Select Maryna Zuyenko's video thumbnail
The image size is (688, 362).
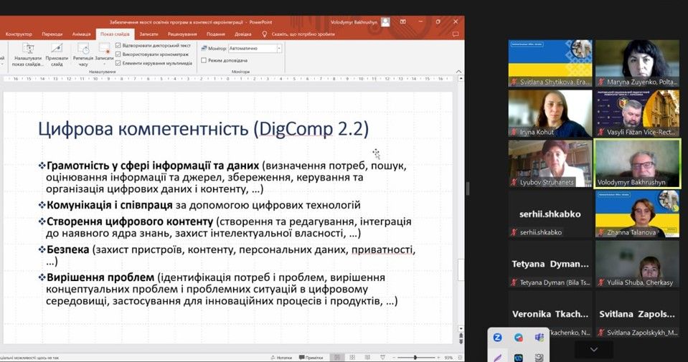coord(637,63)
